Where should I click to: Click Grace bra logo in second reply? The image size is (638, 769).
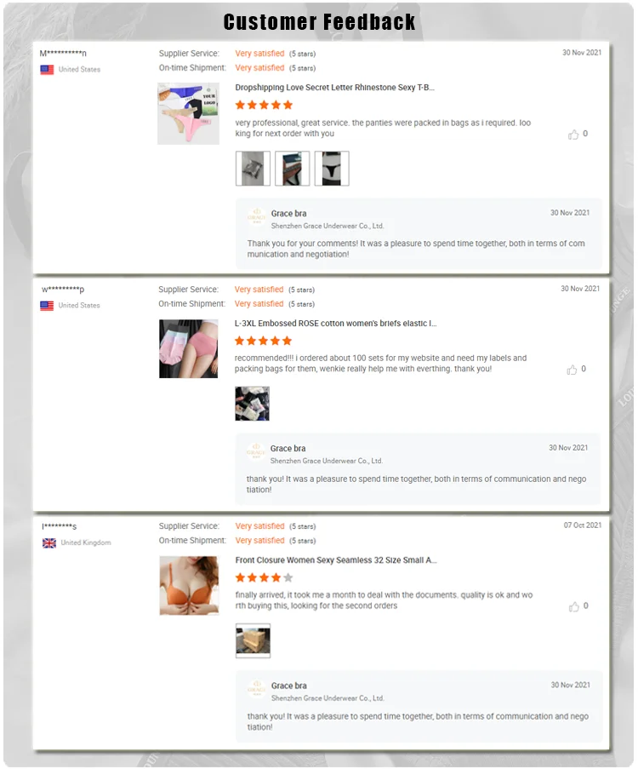point(256,451)
